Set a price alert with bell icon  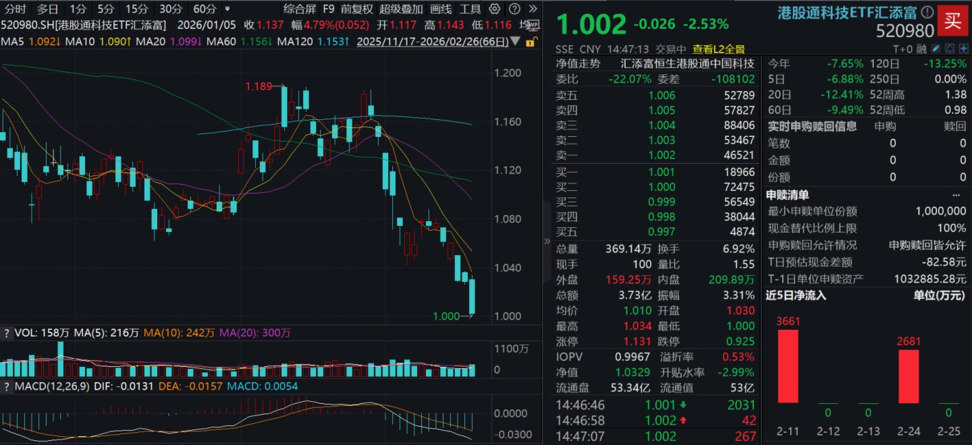(950, 49)
